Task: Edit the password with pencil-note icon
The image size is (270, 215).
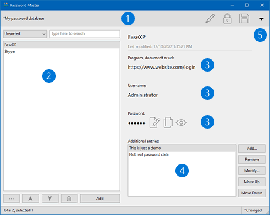Action: pos(155,123)
